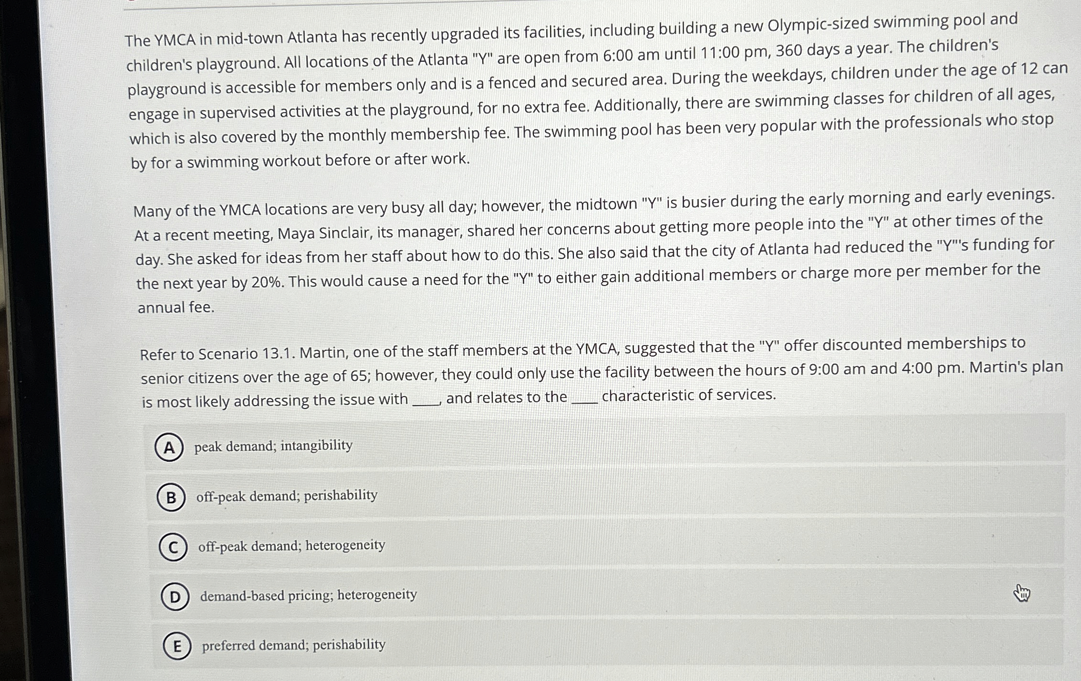Click the second paragraph about Maya Sinclair
1081x681 pixels.
tap(525, 253)
